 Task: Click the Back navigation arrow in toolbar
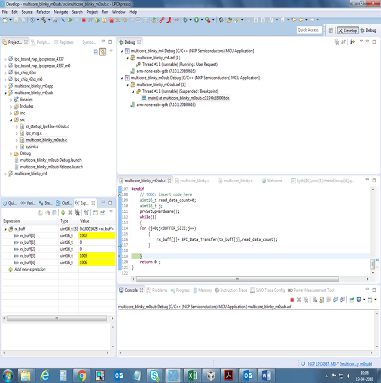coord(301,20)
